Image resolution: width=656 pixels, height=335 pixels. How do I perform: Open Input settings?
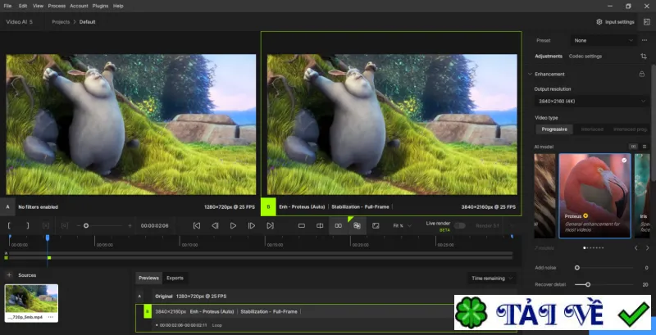(616, 22)
